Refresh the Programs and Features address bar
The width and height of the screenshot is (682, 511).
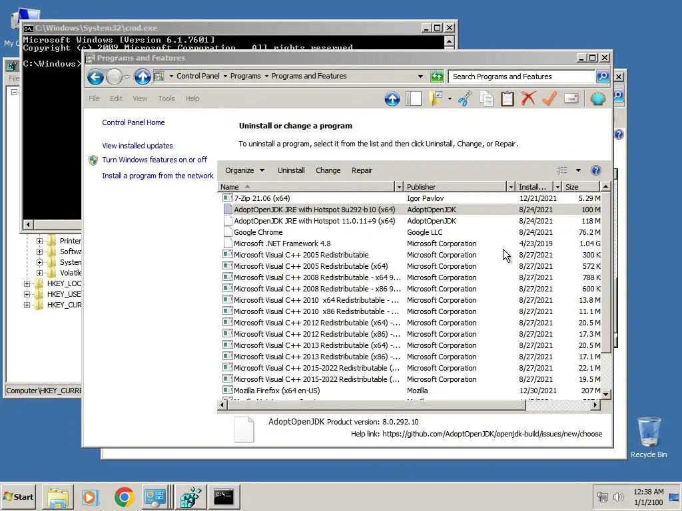point(437,77)
